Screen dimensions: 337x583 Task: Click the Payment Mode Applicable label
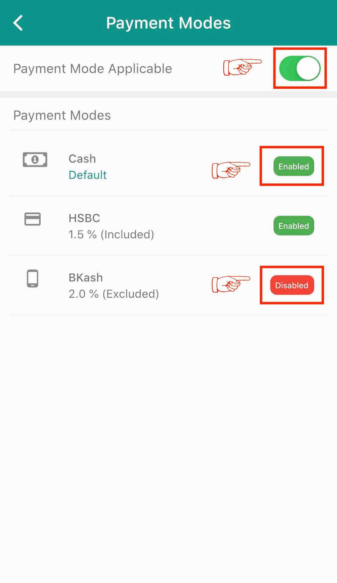coord(93,69)
